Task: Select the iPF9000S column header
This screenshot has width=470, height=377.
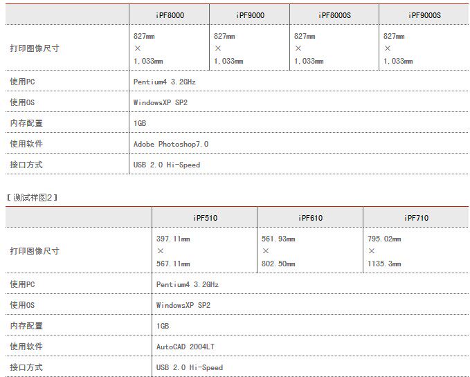Action: pos(424,15)
